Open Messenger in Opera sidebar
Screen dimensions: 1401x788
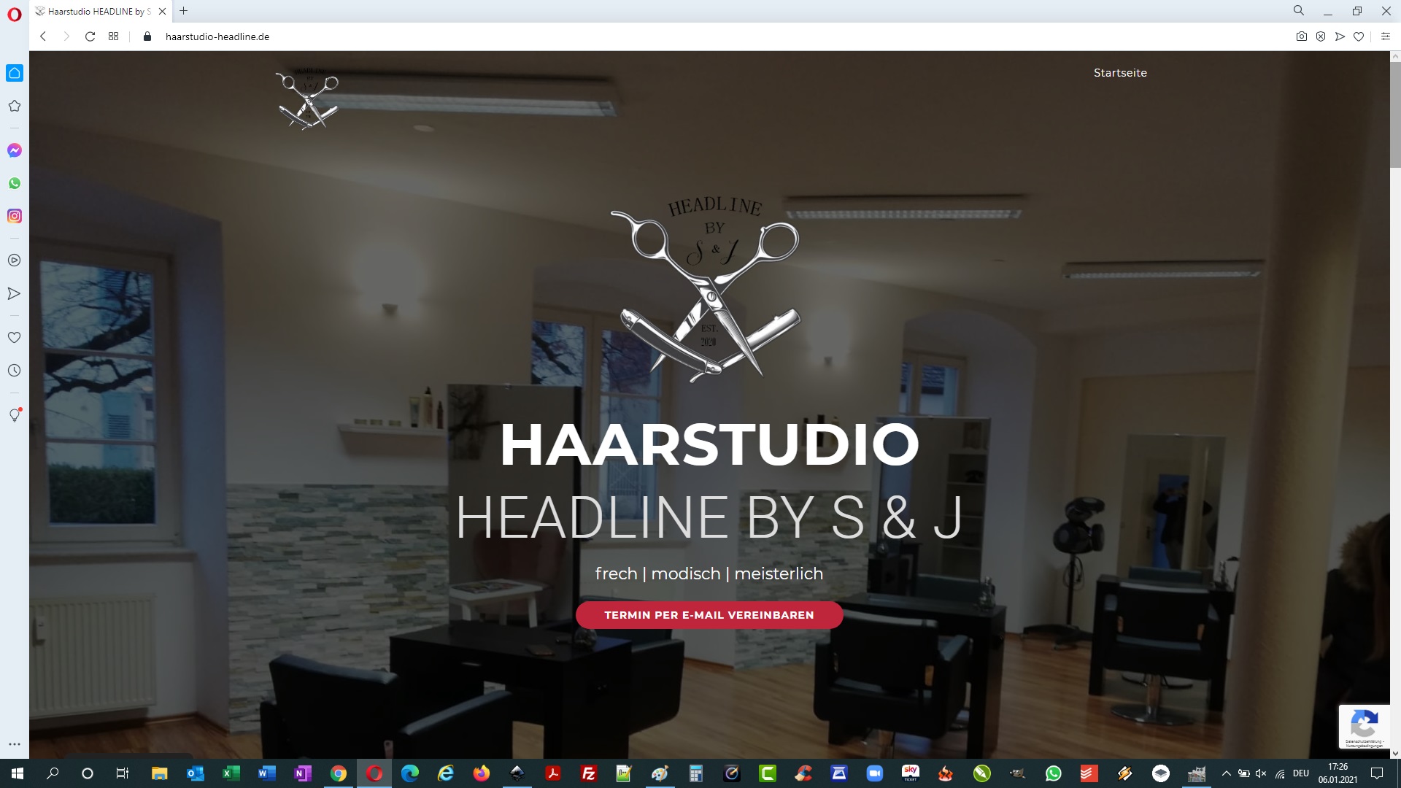tap(15, 150)
